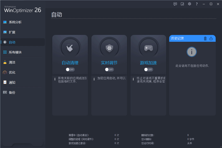Open the 扩展 menu item
Image resolution: width=222 pixels, height=148 pixels.
coord(23,32)
